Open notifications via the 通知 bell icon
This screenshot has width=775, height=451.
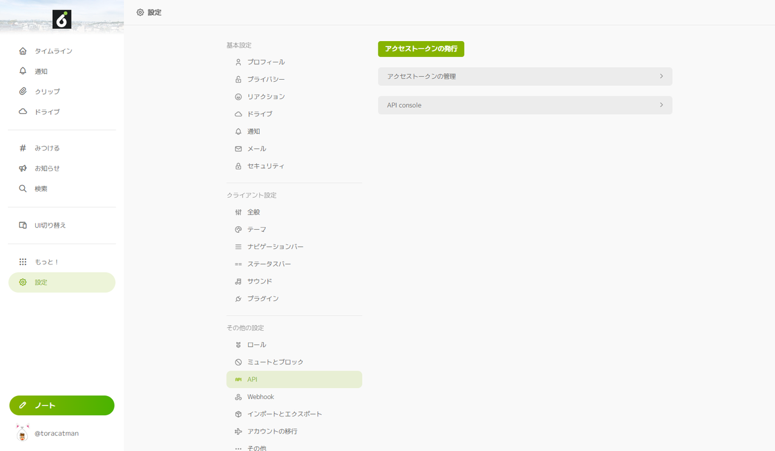(22, 71)
